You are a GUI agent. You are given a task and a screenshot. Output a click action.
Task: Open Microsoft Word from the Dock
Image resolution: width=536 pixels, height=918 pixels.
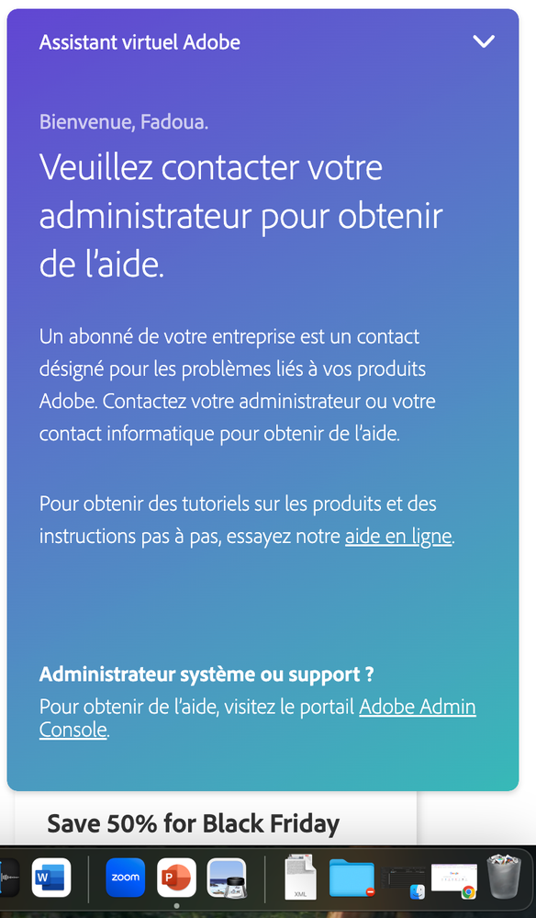(x=50, y=878)
